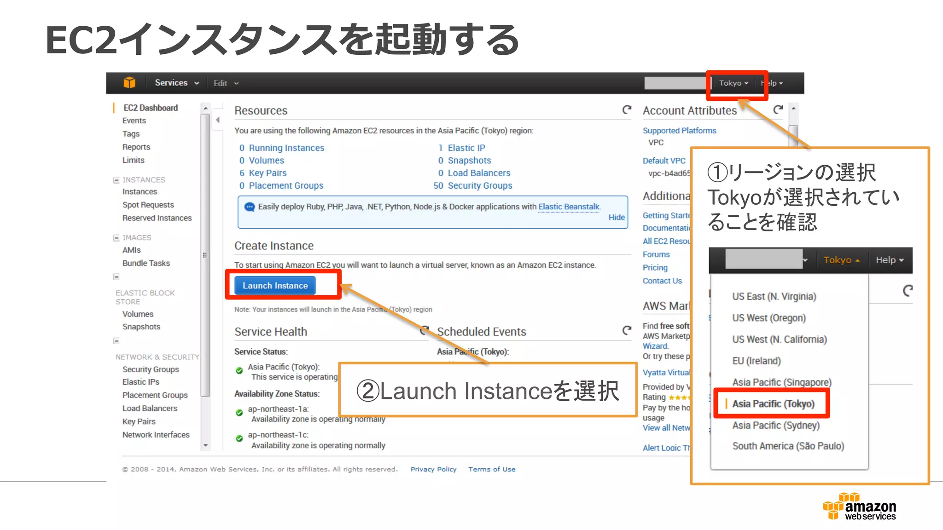Open Security Groups in sidebar
943x530 pixels.
pyautogui.click(x=151, y=369)
